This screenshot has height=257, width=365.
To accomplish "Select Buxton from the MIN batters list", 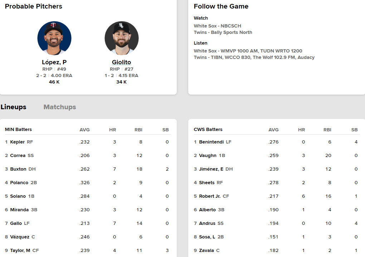I will point(18,169).
